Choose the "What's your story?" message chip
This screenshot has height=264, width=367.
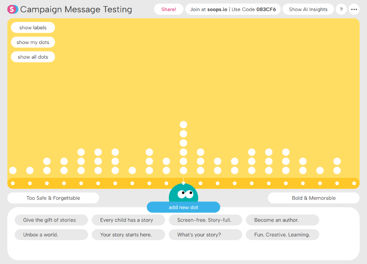(x=205, y=235)
